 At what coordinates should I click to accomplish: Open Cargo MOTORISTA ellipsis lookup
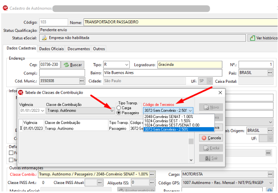click(x=270, y=174)
